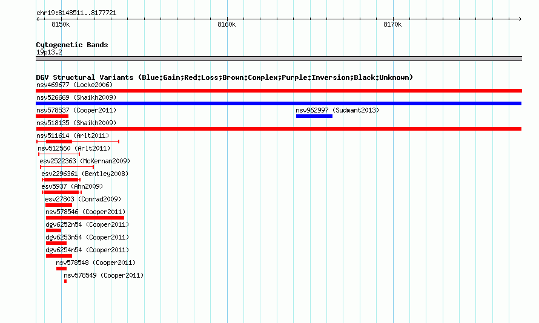Select the dgv6252n54 red loss bar
The width and height of the screenshot is (539, 323).
54,230
